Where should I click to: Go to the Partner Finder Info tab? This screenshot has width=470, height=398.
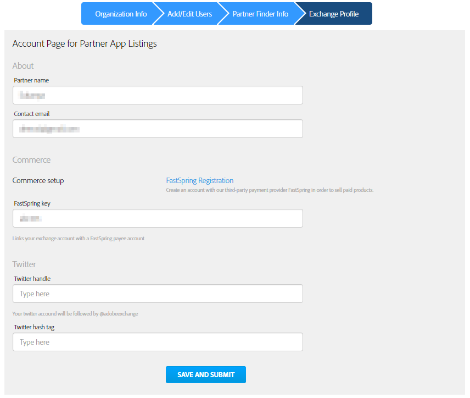260,13
